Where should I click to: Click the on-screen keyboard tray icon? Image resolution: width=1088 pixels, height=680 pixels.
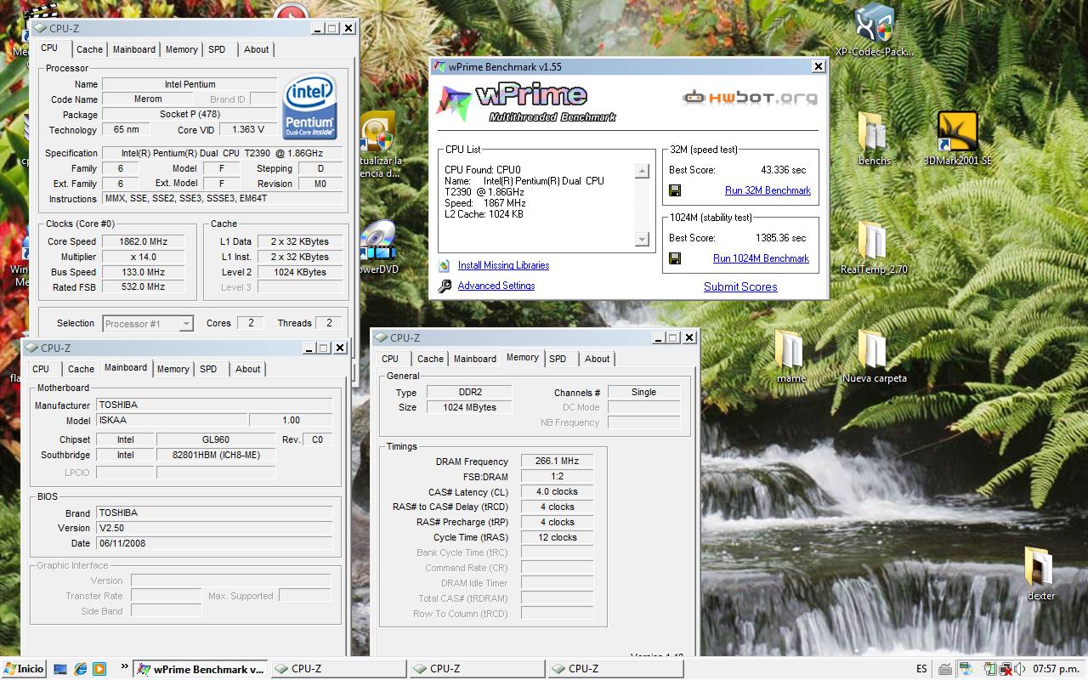point(945,669)
